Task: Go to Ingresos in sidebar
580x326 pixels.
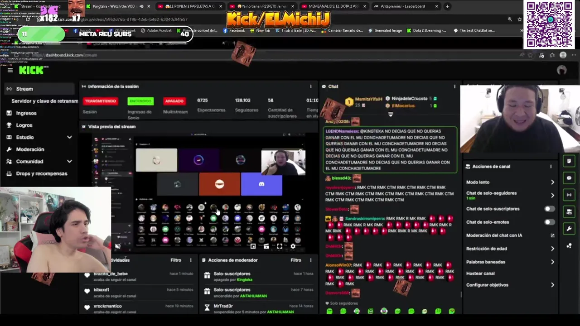Action: coord(26,113)
